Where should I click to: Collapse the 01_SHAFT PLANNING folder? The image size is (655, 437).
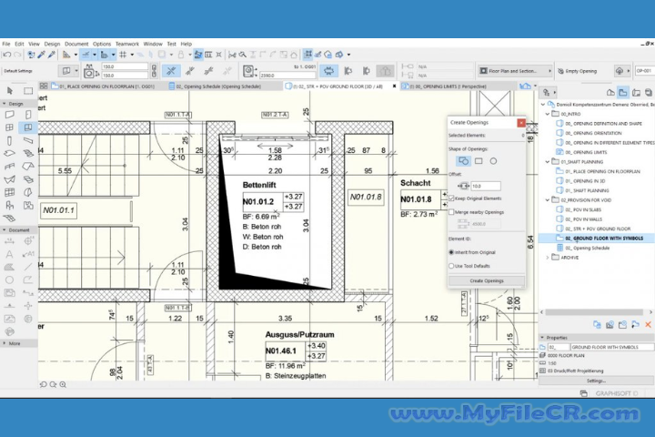pyautogui.click(x=548, y=162)
